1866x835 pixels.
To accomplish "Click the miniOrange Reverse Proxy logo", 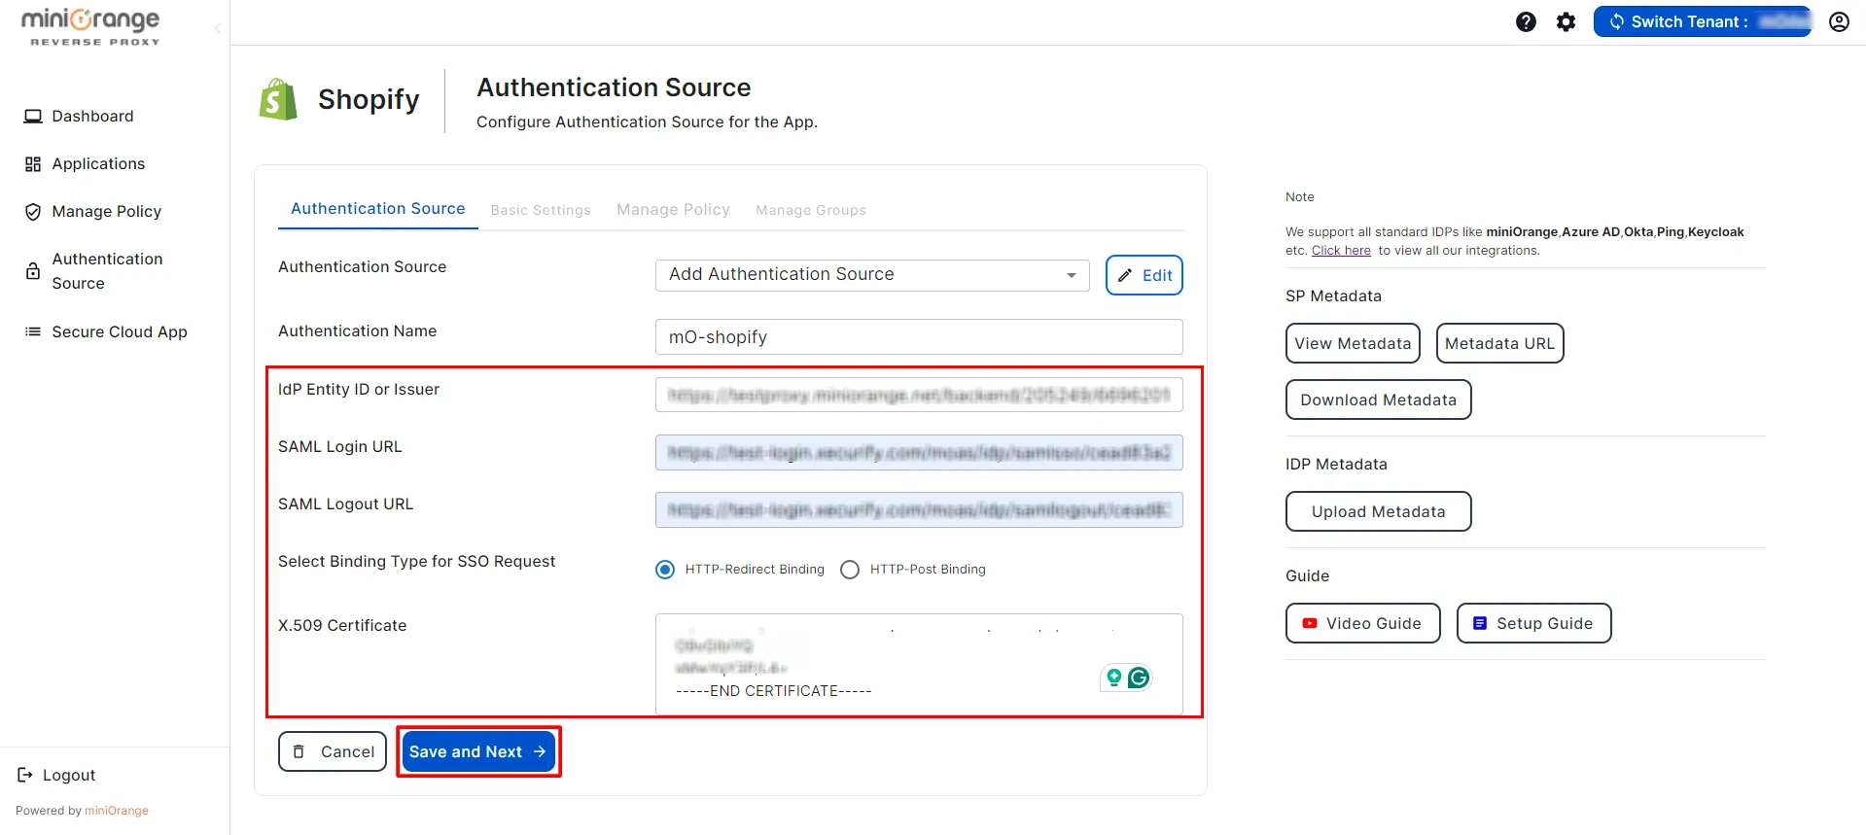I will click(x=91, y=26).
